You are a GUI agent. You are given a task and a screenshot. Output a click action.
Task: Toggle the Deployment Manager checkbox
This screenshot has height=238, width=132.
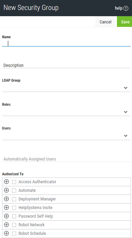[x=14, y=199]
